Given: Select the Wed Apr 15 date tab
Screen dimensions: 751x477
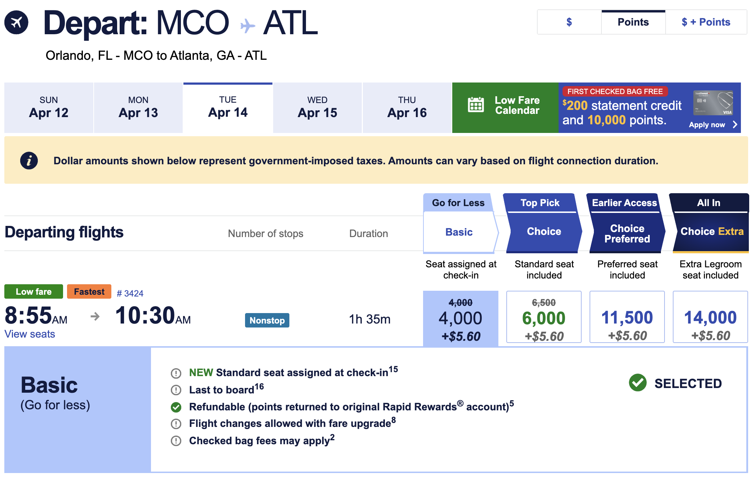Looking at the screenshot, I should (x=317, y=107).
